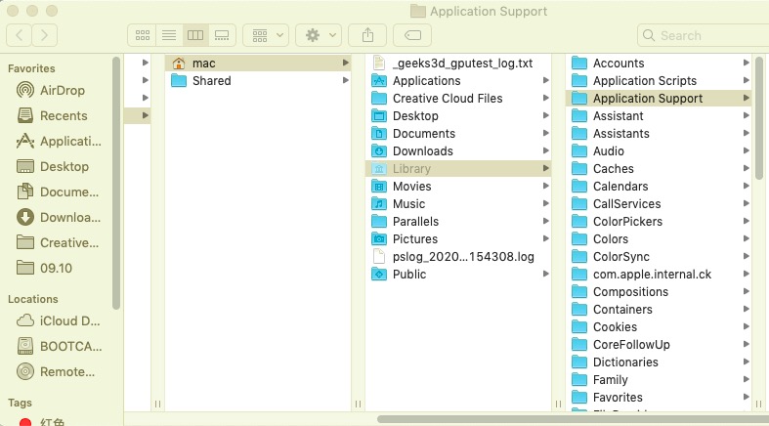Select the mac home folder
This screenshot has height=426, width=769.
tap(258, 64)
